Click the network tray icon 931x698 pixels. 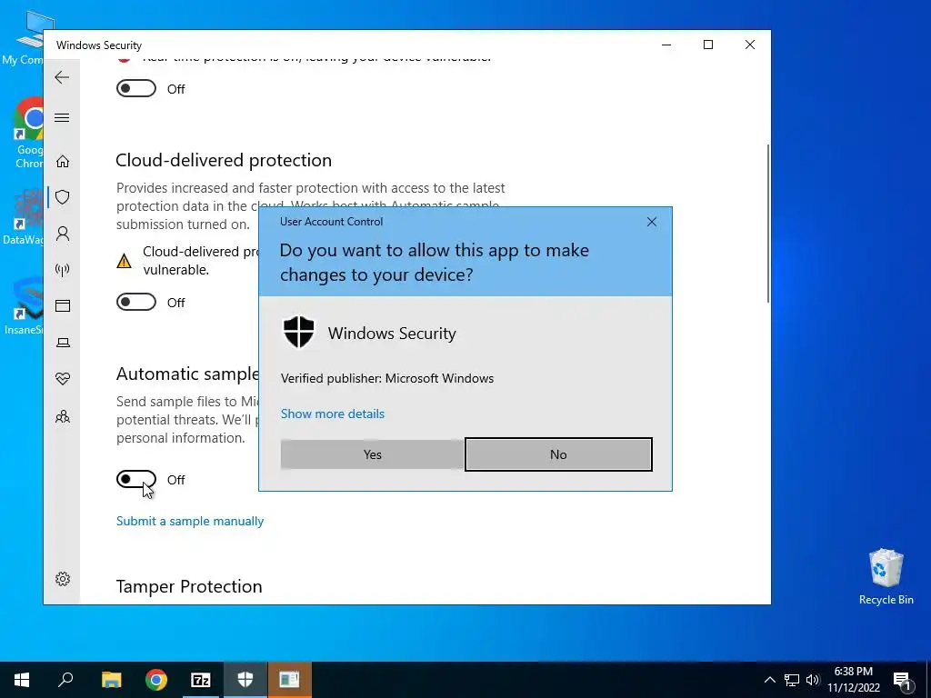pyautogui.click(x=792, y=680)
